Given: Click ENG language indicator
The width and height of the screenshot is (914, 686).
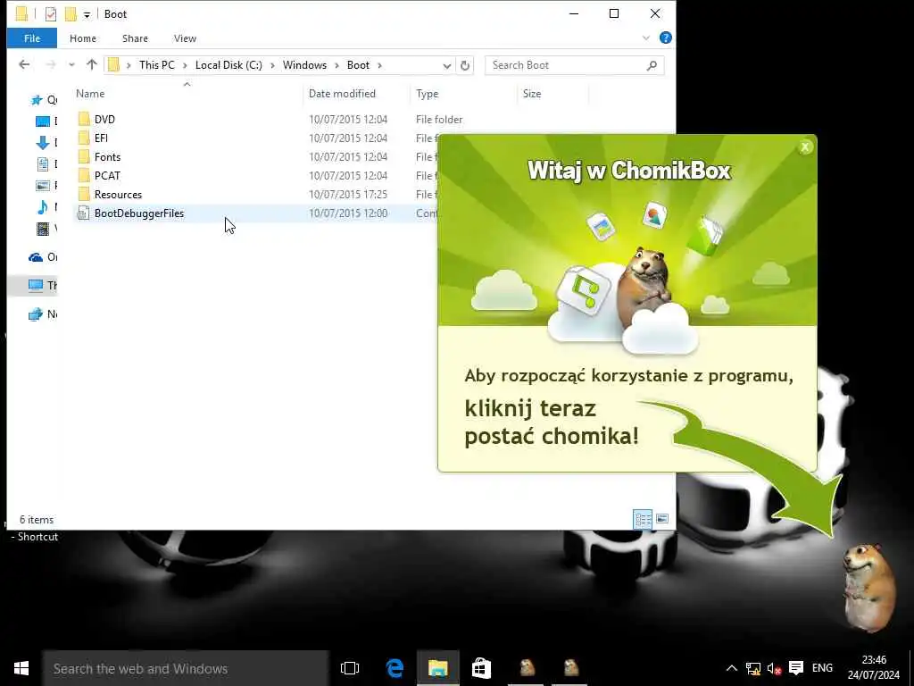Looking at the screenshot, I should tap(822, 668).
